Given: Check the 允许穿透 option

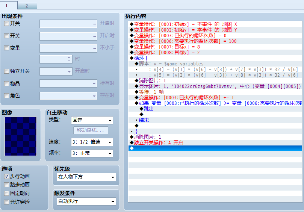Looking at the screenshot, I should coord(7,202).
